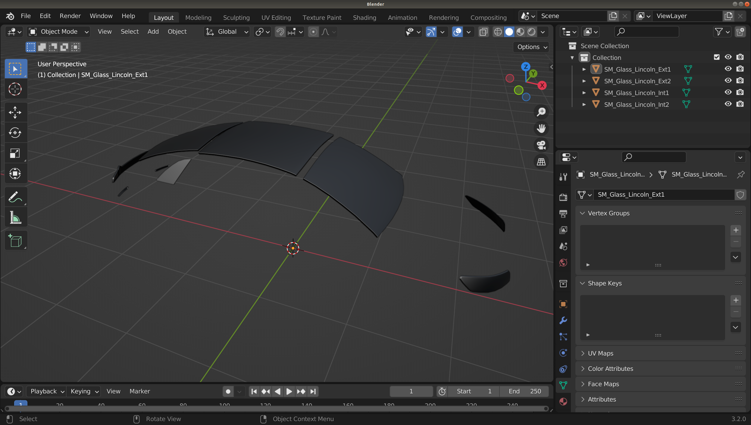
Task: Select the Rotate tool
Action: (x=15, y=133)
